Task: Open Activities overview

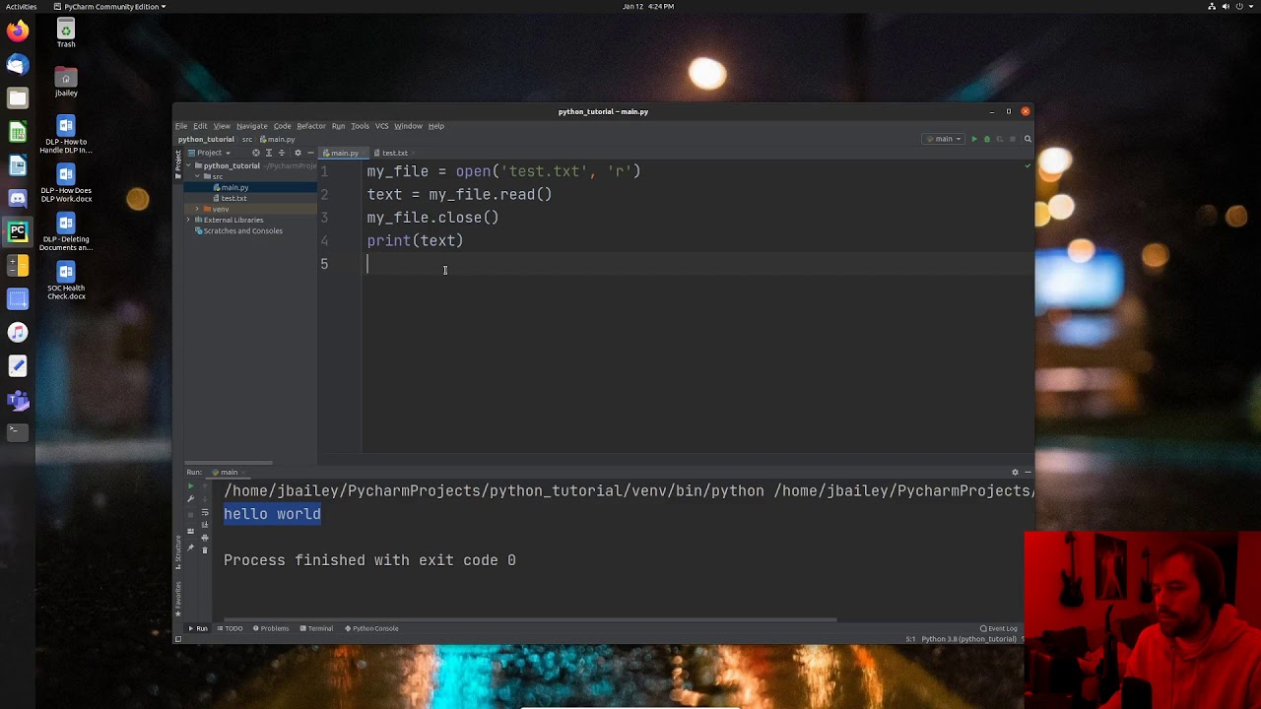Action: pos(21,6)
